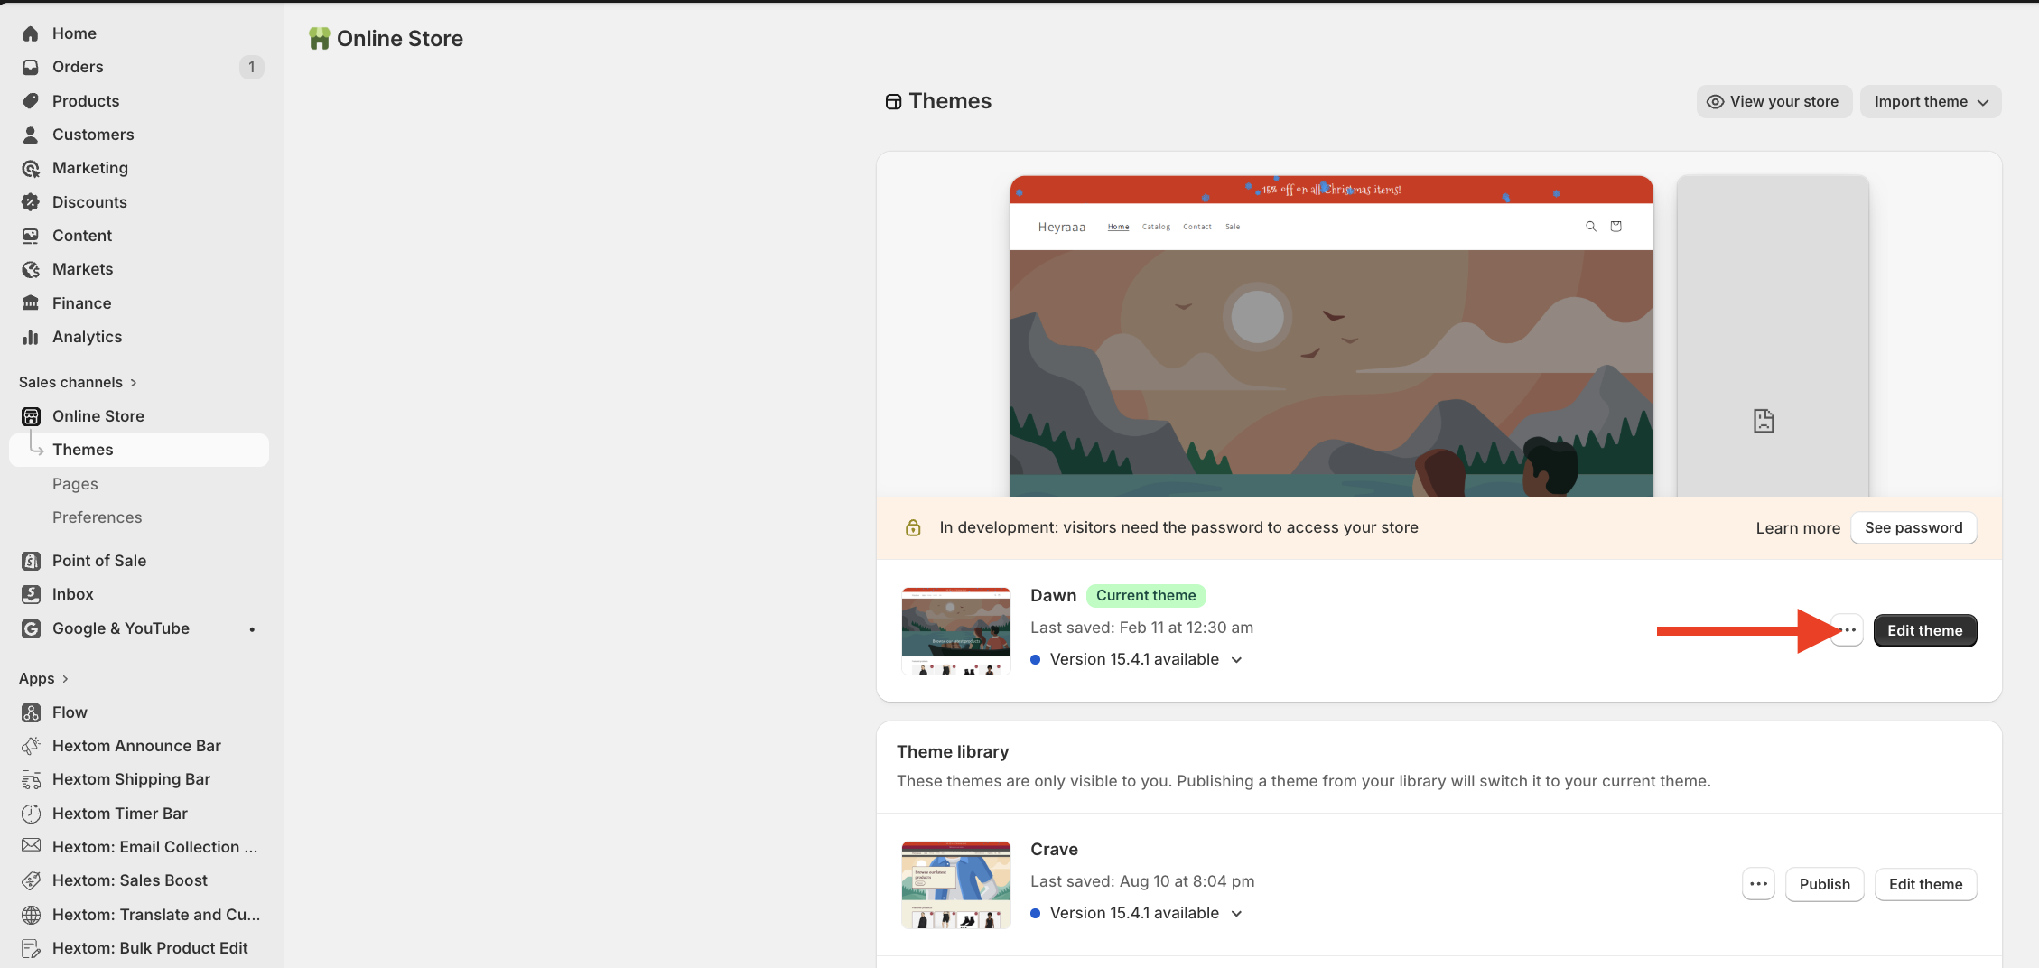Screen dimensions: 2039x968
Task: Click the Theme library heading
Action: pyautogui.click(x=953, y=751)
